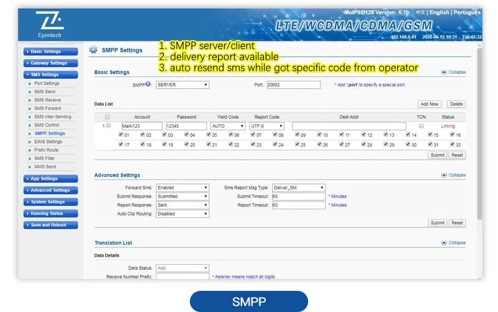498x312 pixels.
Task: Open the Data Status dropdown
Action: click(x=182, y=268)
